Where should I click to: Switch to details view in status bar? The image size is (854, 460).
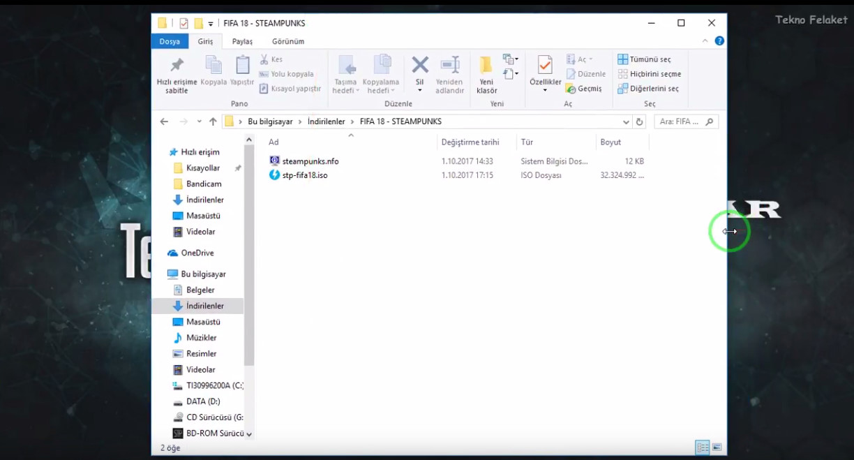point(703,447)
